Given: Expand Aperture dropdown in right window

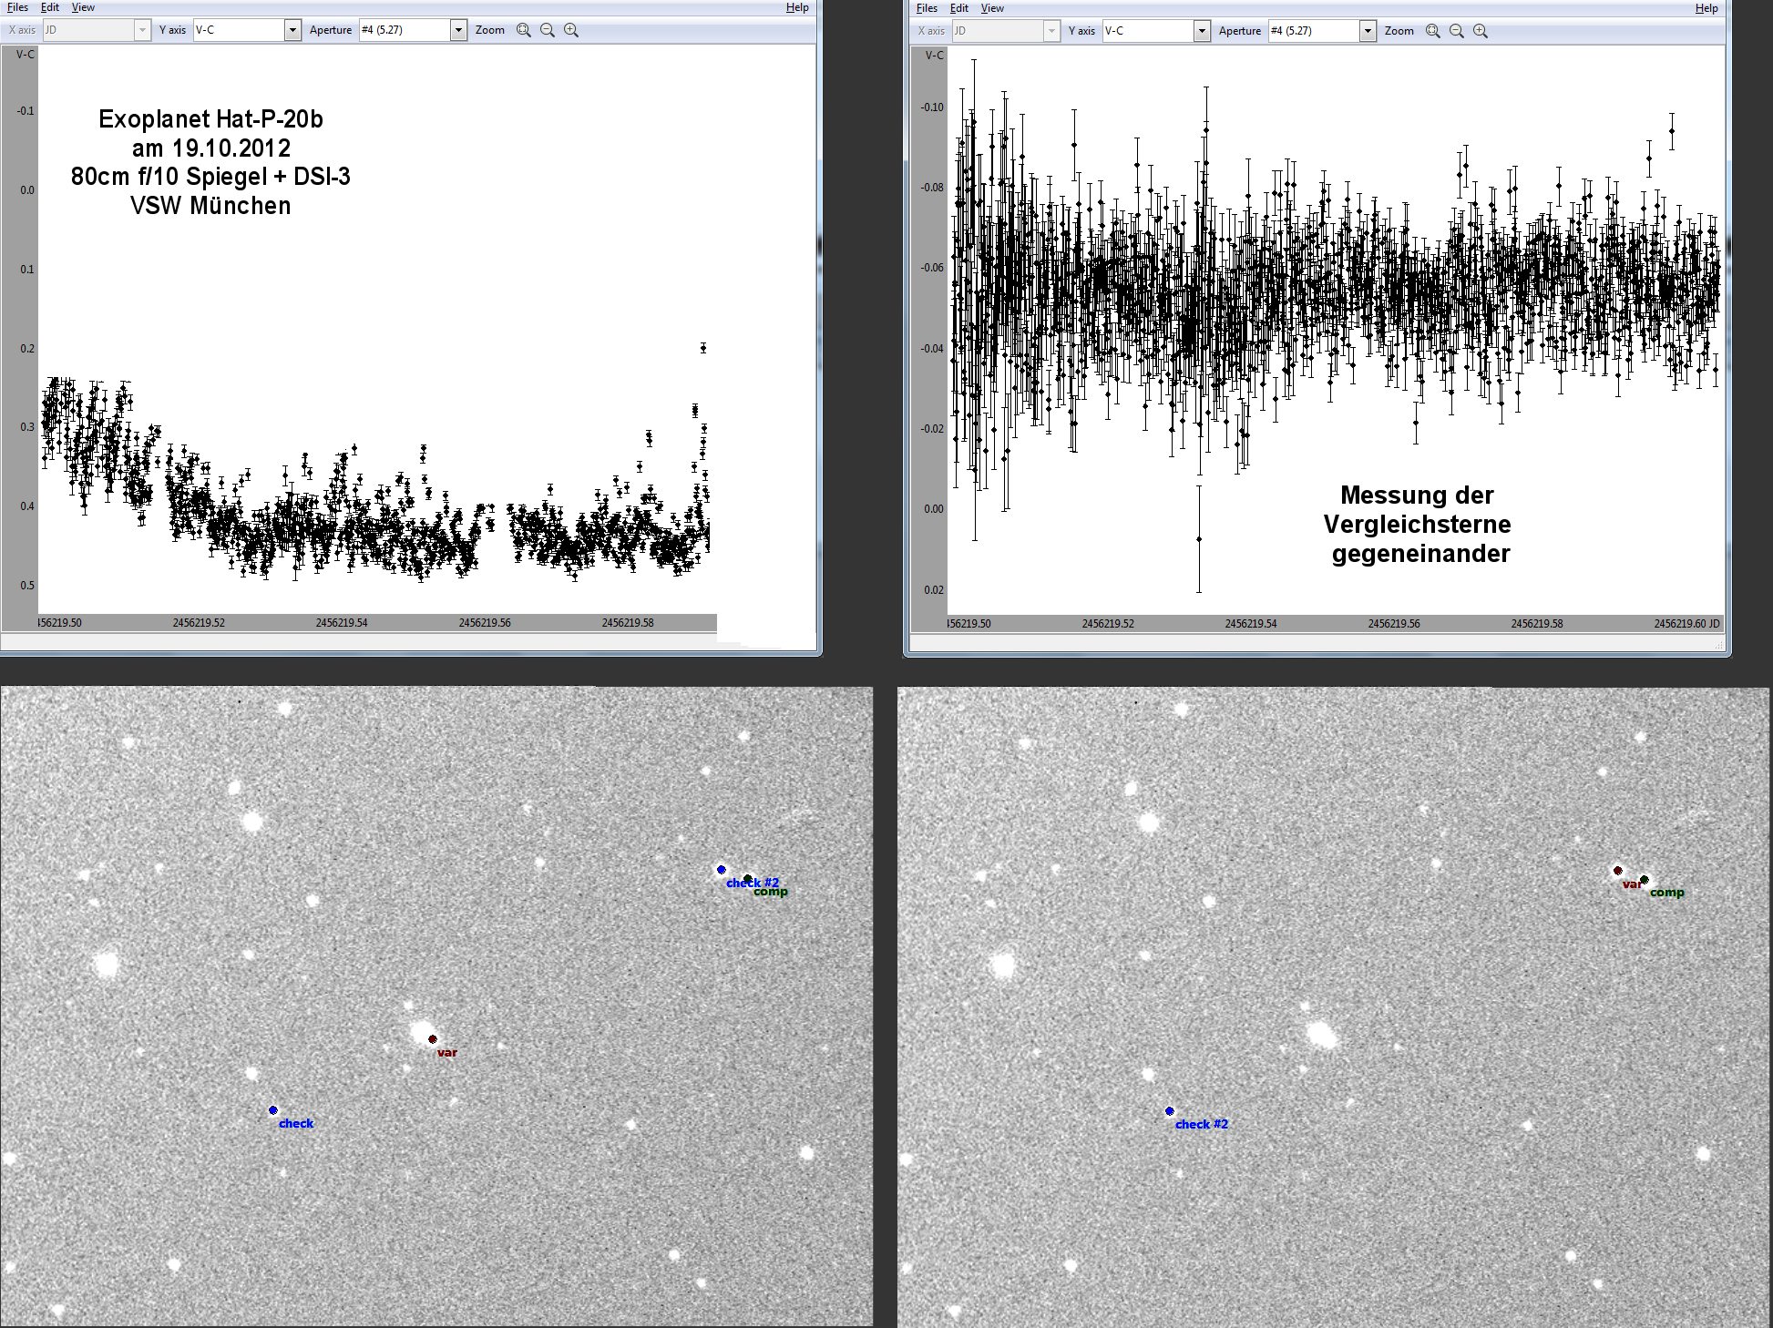Looking at the screenshot, I should coord(1368,31).
